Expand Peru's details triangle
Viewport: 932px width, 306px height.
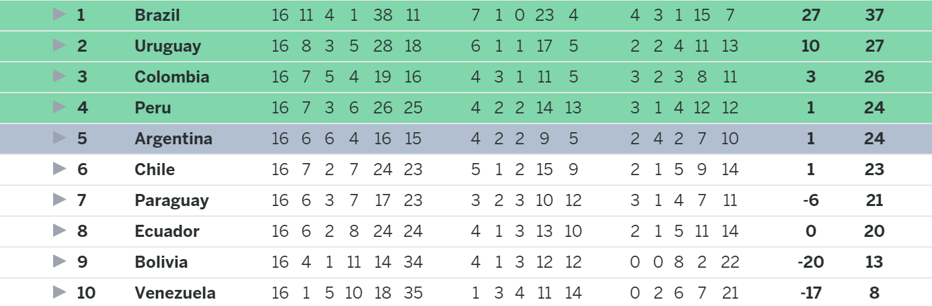[60, 107]
